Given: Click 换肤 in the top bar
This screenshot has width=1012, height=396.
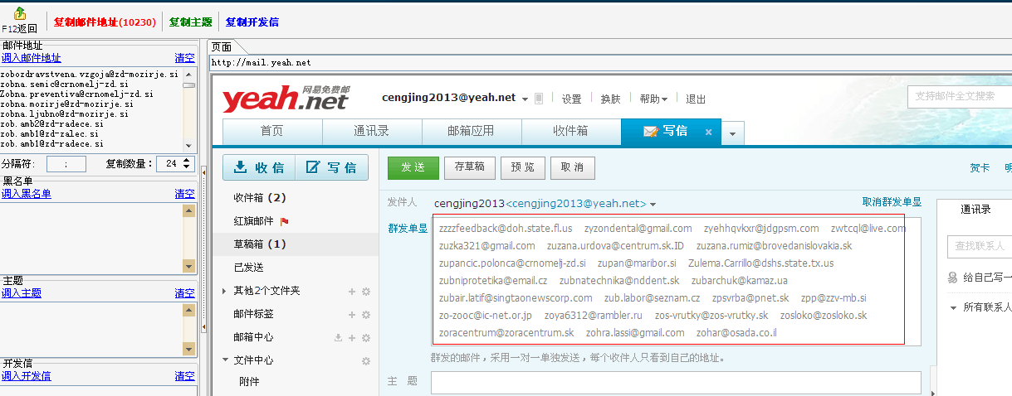Looking at the screenshot, I should click(x=611, y=99).
